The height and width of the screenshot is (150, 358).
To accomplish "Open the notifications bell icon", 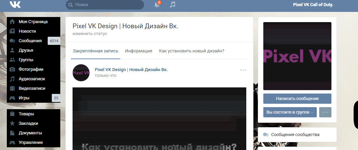I will [157, 4].
